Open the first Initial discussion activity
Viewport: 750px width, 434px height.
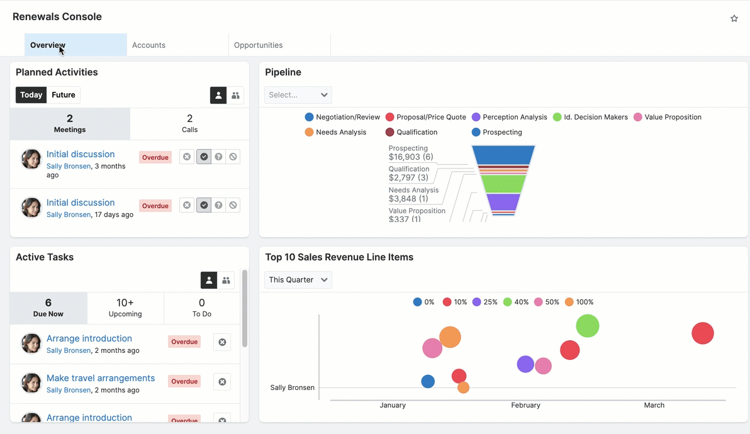[81, 154]
